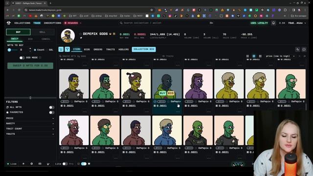The width and height of the screenshot is (313, 176).
Task: Adjust the NFTs to buy slider handle
Action: [9, 50]
